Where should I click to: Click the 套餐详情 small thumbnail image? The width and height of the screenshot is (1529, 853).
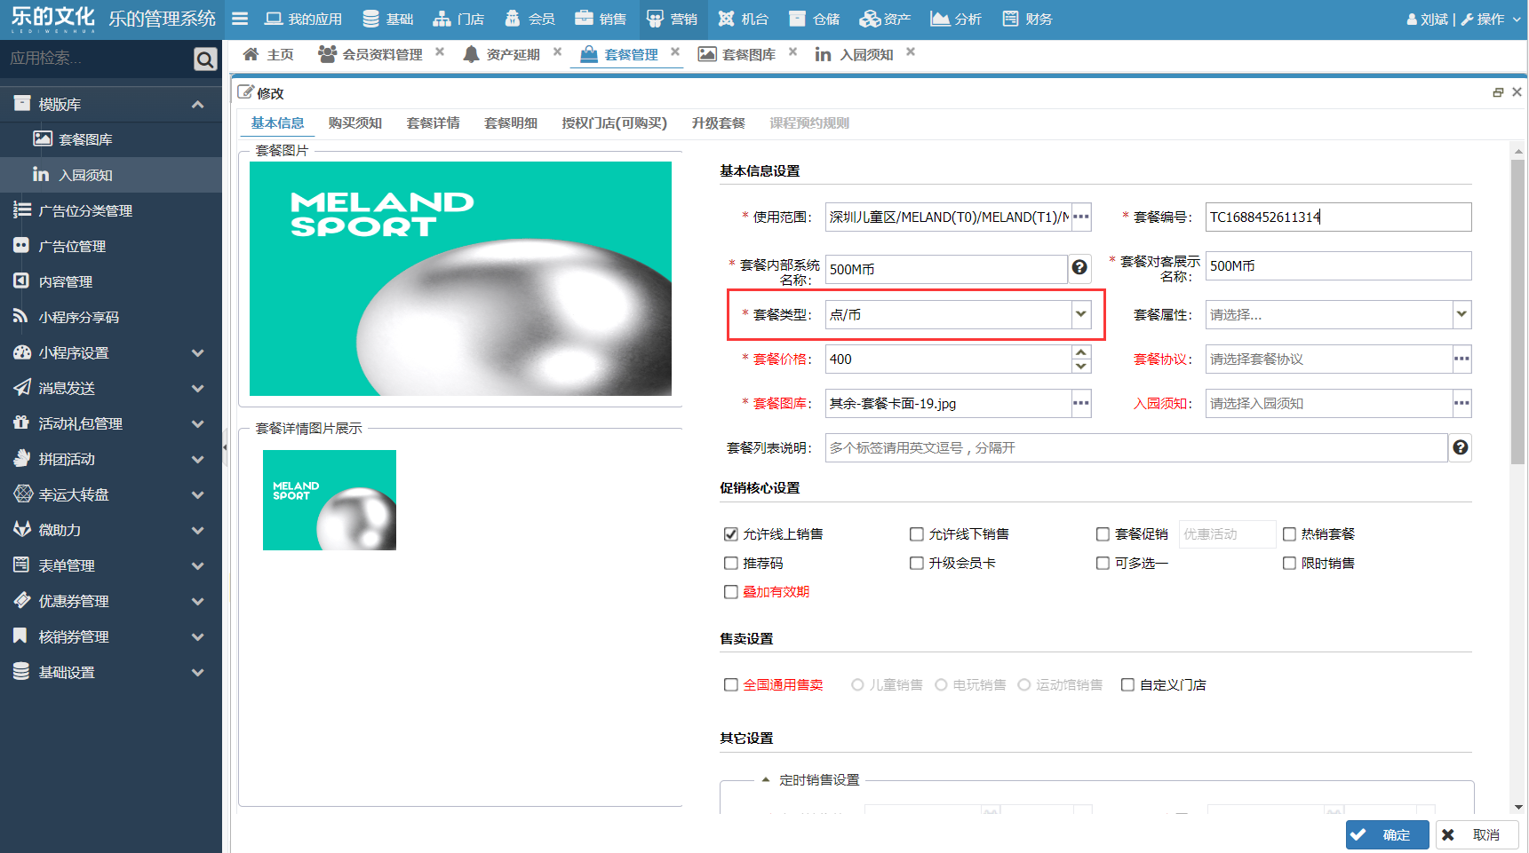click(330, 500)
